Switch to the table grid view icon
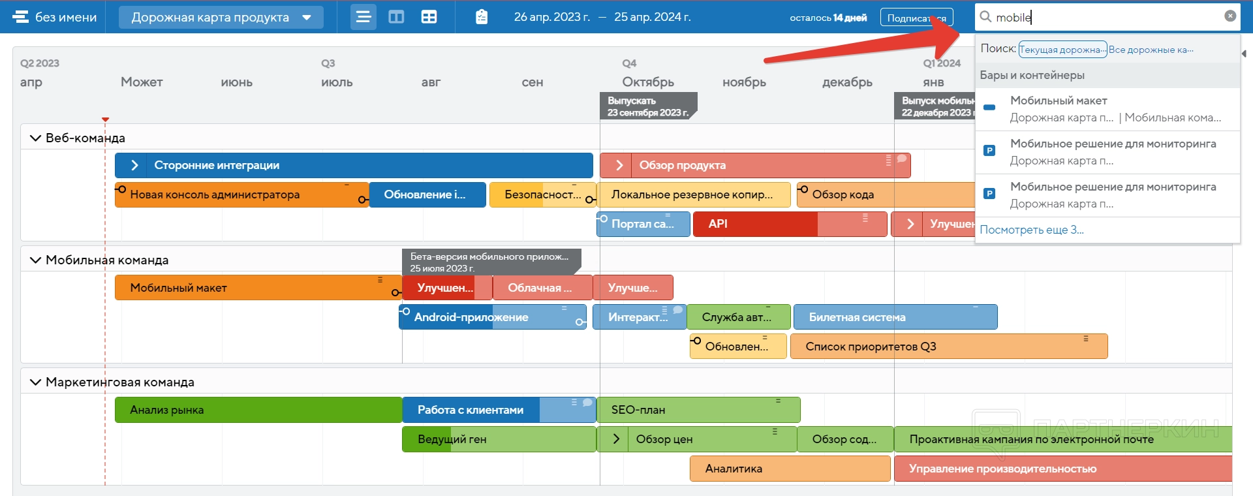Screen dimensions: 1253x496 point(429,17)
